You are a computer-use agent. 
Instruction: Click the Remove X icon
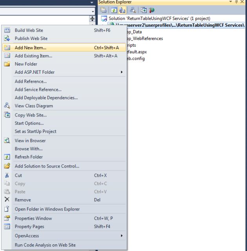[7, 200]
